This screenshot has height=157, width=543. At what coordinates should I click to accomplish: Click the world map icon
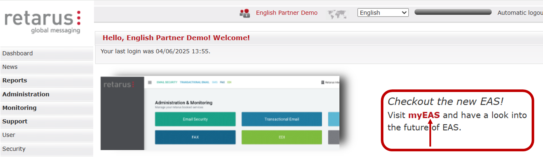337,14
